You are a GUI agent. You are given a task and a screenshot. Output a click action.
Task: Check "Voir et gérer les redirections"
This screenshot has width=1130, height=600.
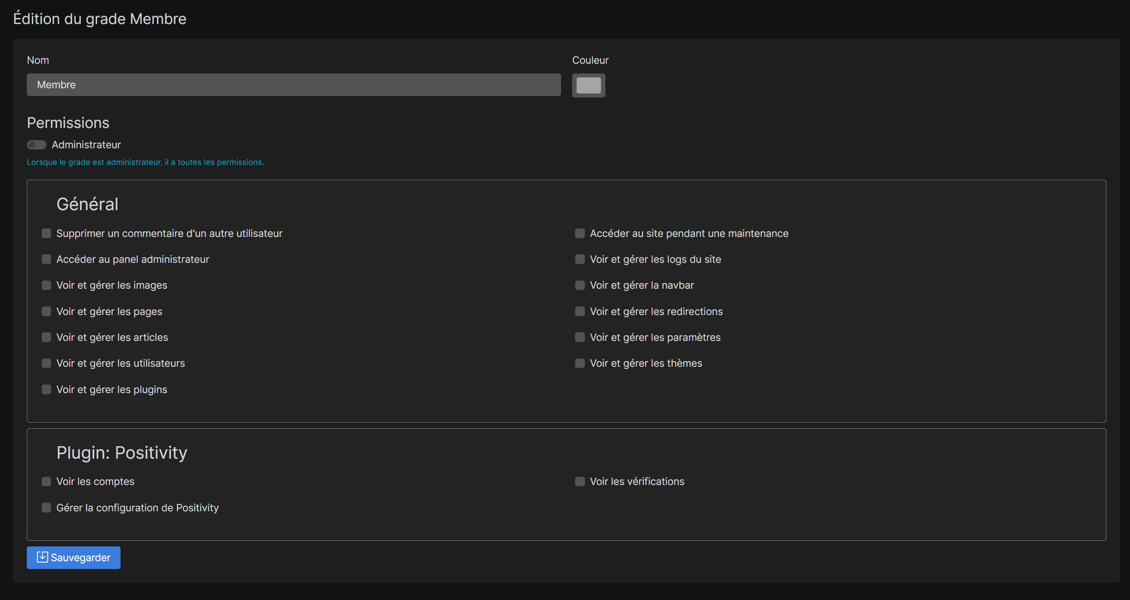(580, 311)
